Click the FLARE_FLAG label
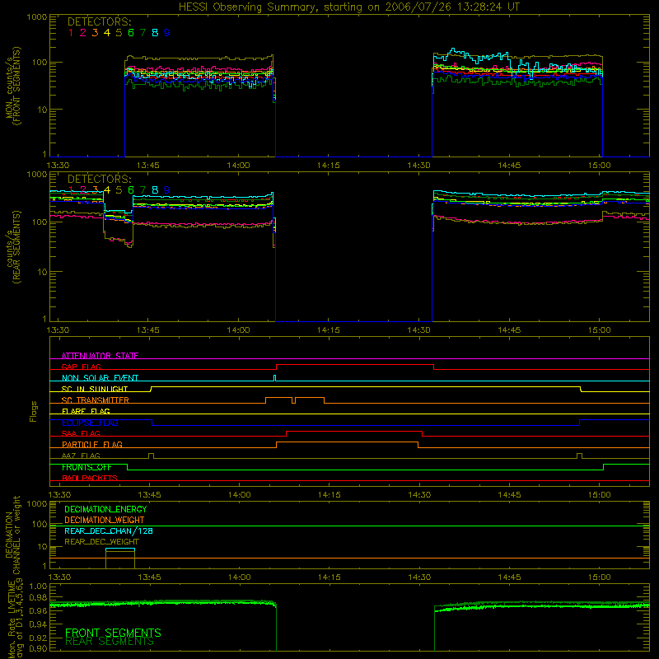This screenshot has height=659, width=659. point(86,411)
